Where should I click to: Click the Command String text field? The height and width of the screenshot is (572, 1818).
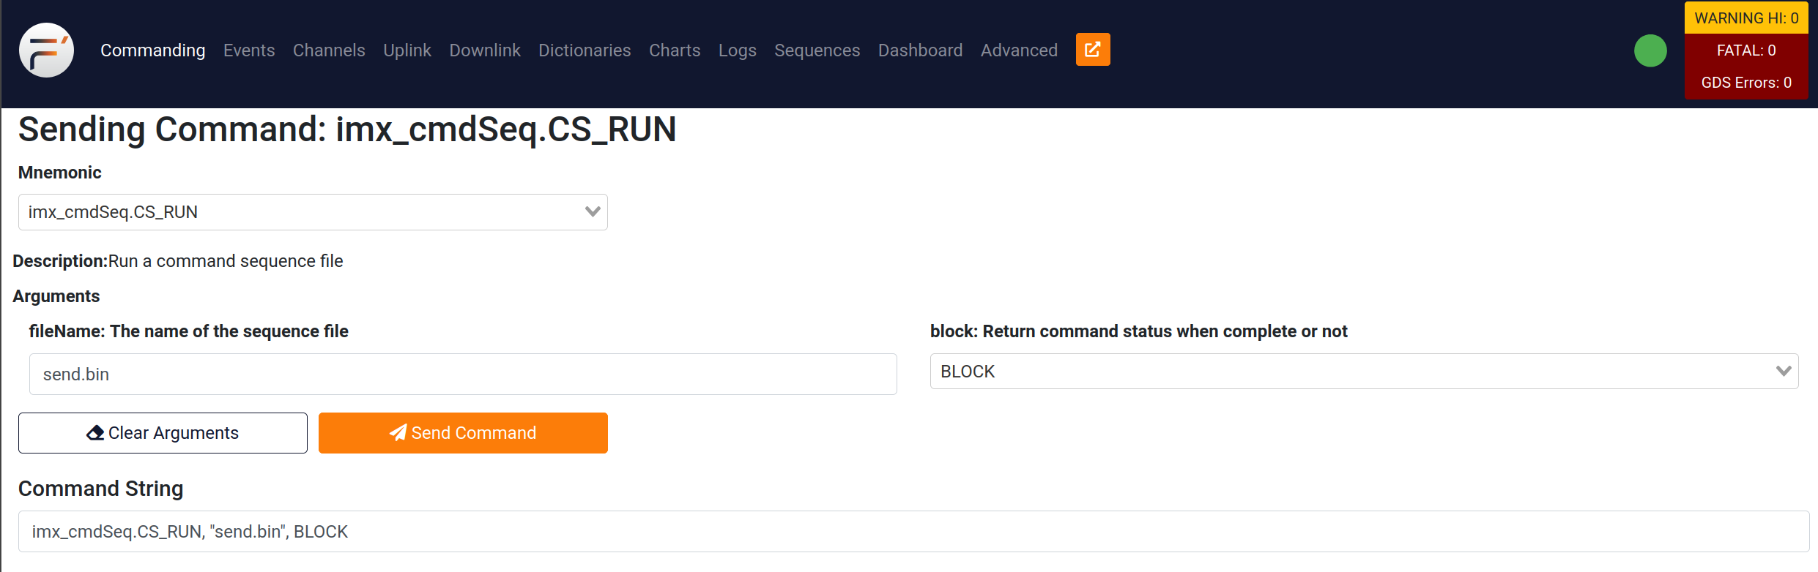pos(913,532)
